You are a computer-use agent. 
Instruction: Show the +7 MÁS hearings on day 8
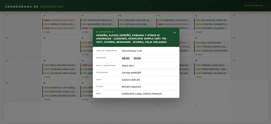[47, 32]
